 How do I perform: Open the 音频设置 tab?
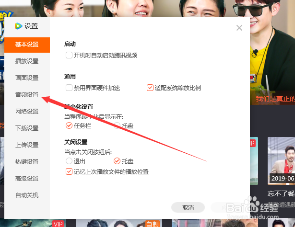click(x=27, y=95)
